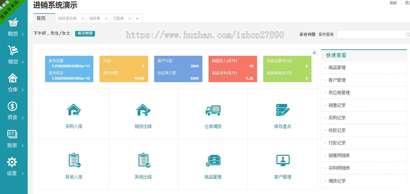Click the 采购入库 house icon

pyautogui.click(x=74, y=110)
